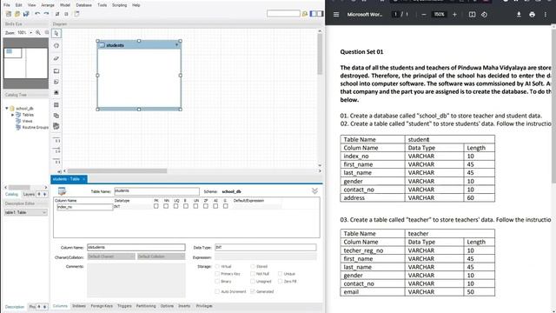Select the second relationship line tool

56,150
